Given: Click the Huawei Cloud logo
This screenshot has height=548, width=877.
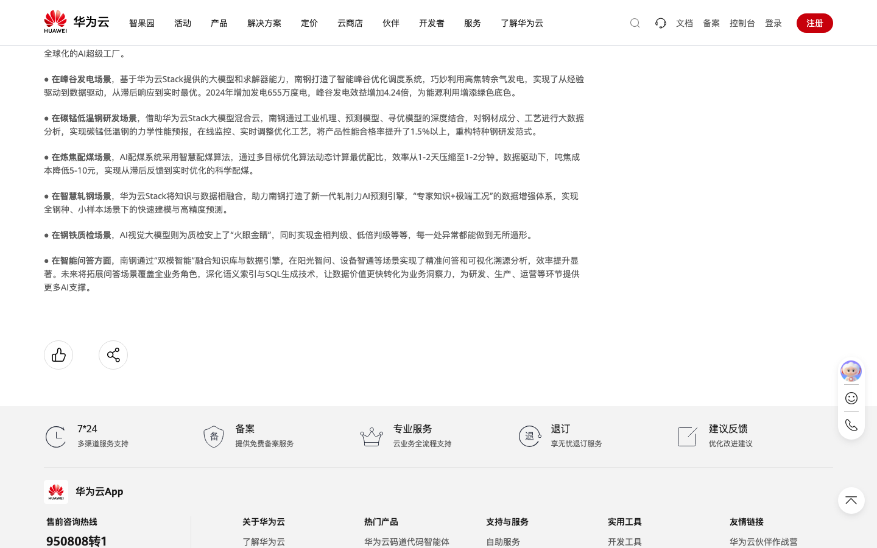Looking at the screenshot, I should (77, 22).
